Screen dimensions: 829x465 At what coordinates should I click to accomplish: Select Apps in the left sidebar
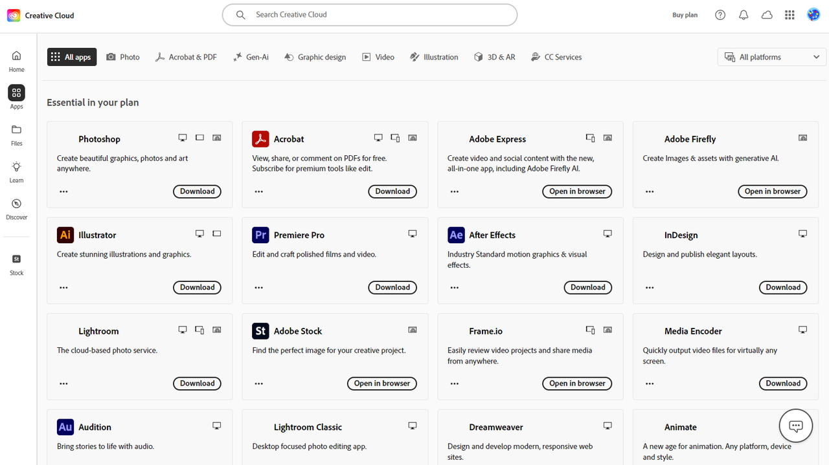pyautogui.click(x=17, y=97)
